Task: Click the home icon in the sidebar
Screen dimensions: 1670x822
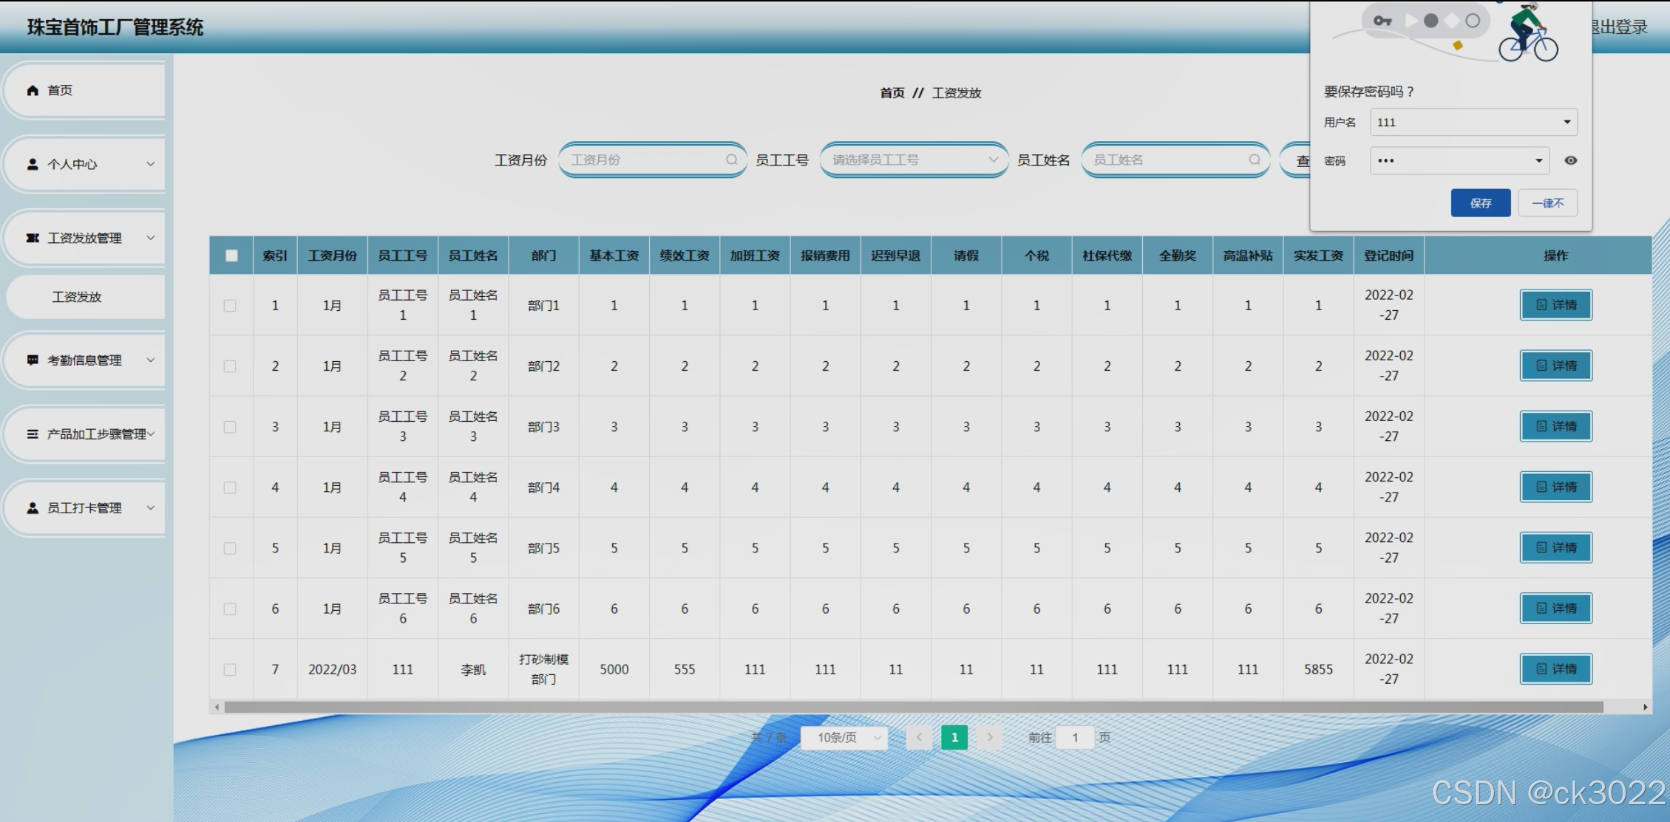Action: point(33,90)
